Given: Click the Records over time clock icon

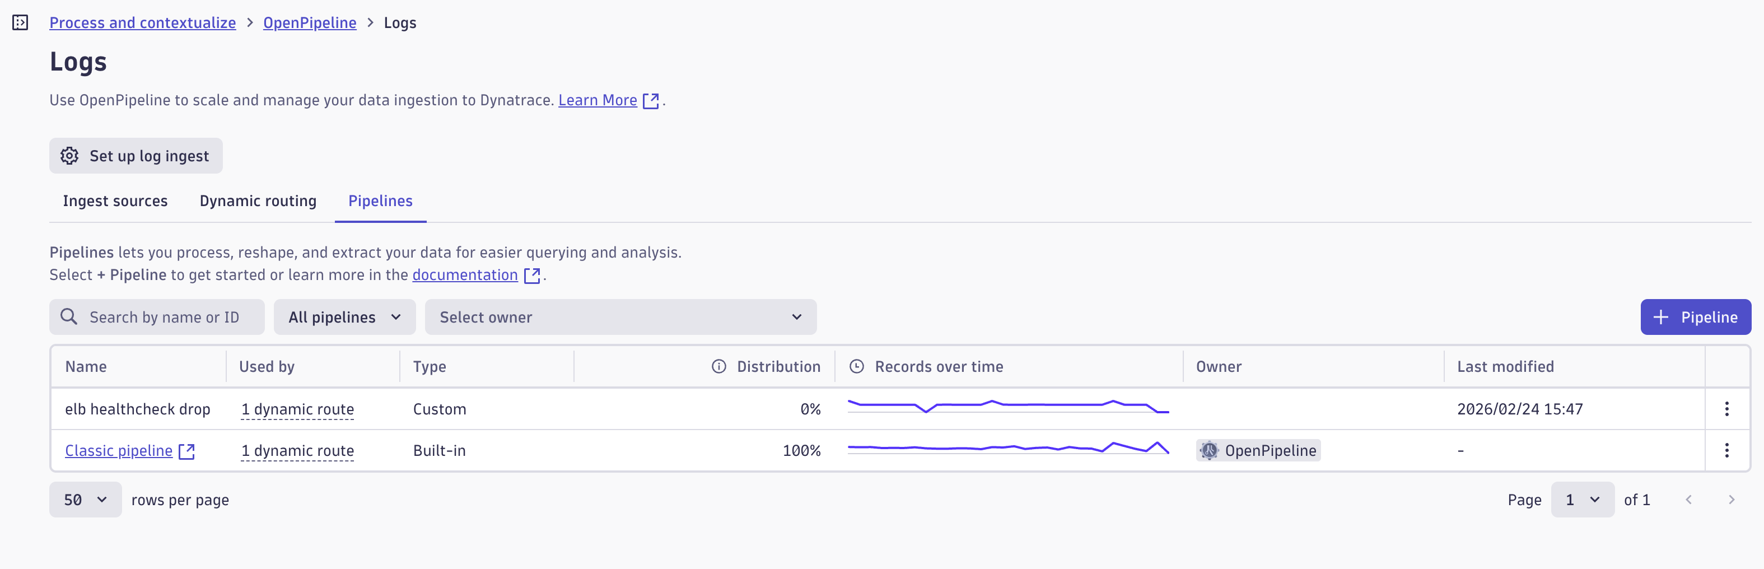Looking at the screenshot, I should 856,366.
